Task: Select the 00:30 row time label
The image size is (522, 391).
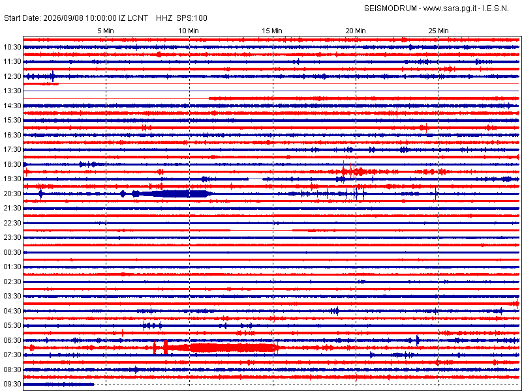Action: tap(12, 252)
